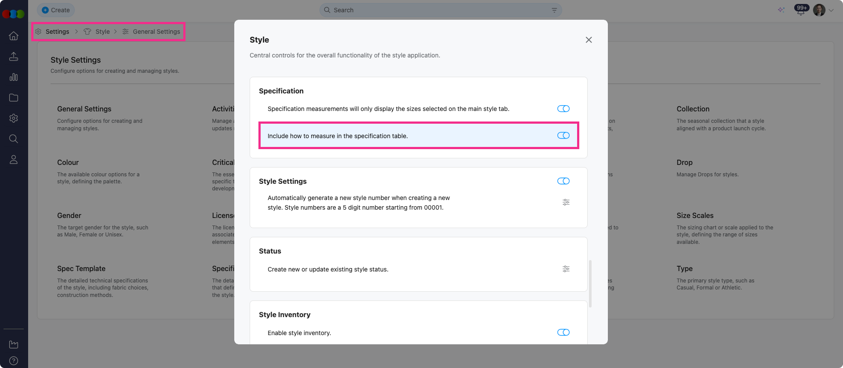The height and width of the screenshot is (368, 843).
Task: Toggle the Style Settings auto-number switch
Action: point(563,181)
